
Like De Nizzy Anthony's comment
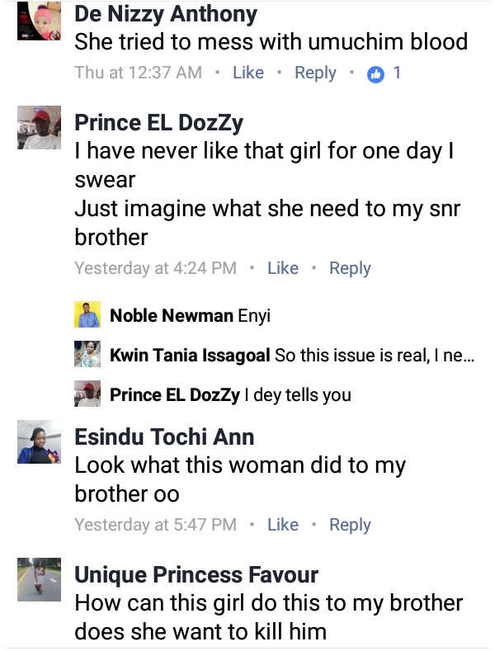(x=248, y=73)
